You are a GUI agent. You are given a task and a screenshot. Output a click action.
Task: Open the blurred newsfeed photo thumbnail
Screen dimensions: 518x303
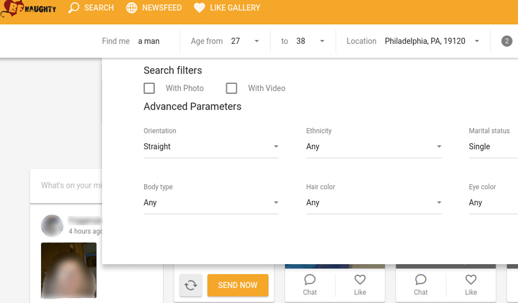(69, 270)
